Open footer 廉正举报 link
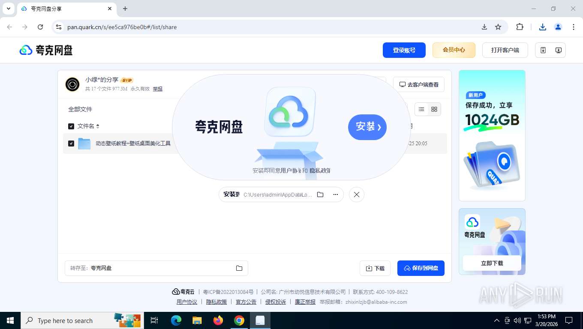 [x=305, y=302]
